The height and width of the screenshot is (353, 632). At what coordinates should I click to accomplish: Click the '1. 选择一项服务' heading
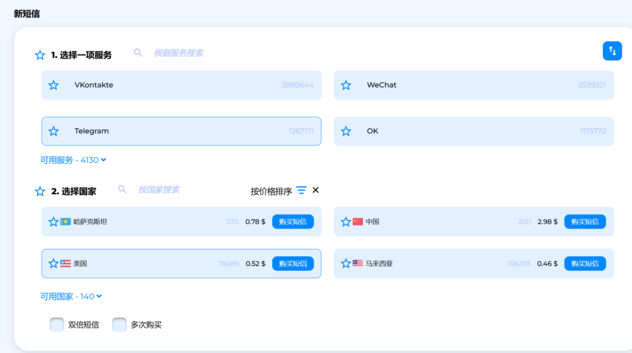point(81,55)
